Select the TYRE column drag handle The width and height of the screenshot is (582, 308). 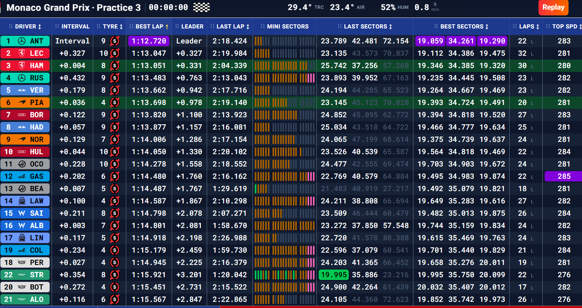99,27
